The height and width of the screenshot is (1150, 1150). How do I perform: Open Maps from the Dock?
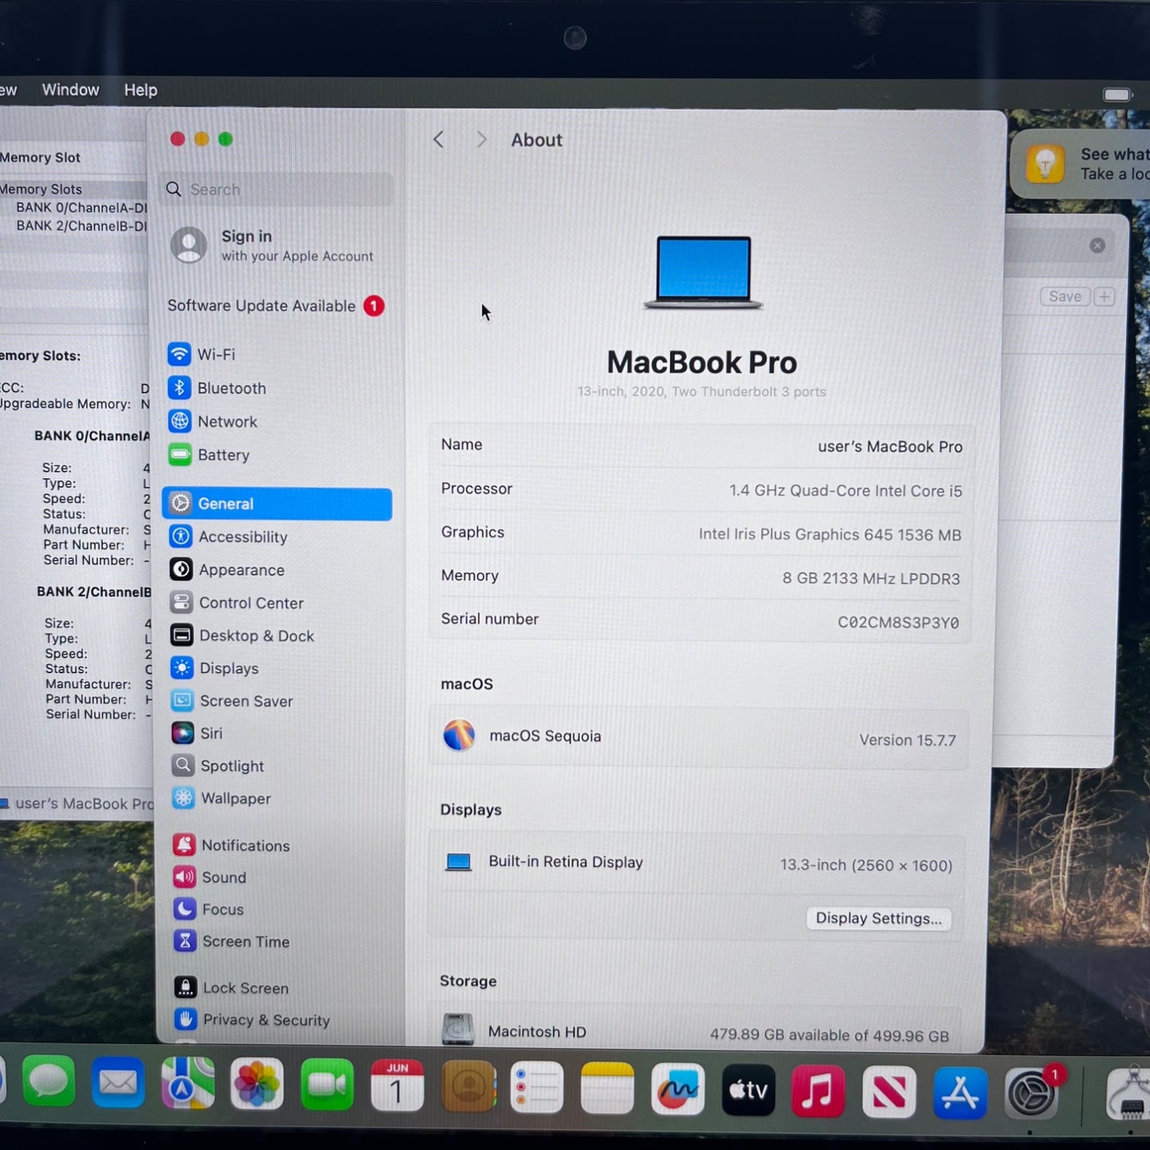click(x=188, y=1084)
